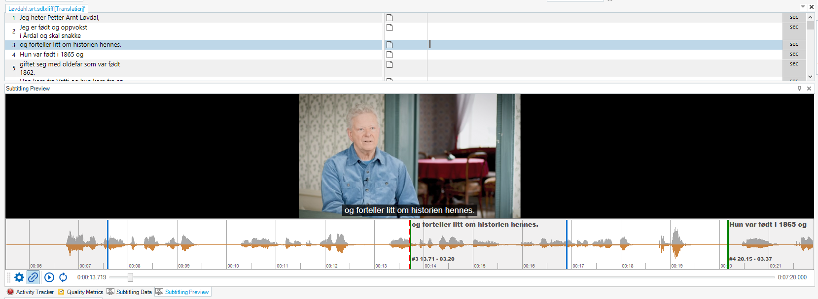The image size is (818, 299).
Task: Click the status icon for 'Jeg er født og oppvokst' row
Action: pyautogui.click(x=390, y=28)
